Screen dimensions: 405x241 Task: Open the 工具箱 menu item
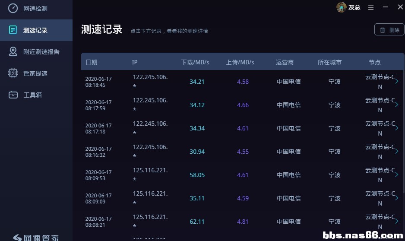(36, 95)
